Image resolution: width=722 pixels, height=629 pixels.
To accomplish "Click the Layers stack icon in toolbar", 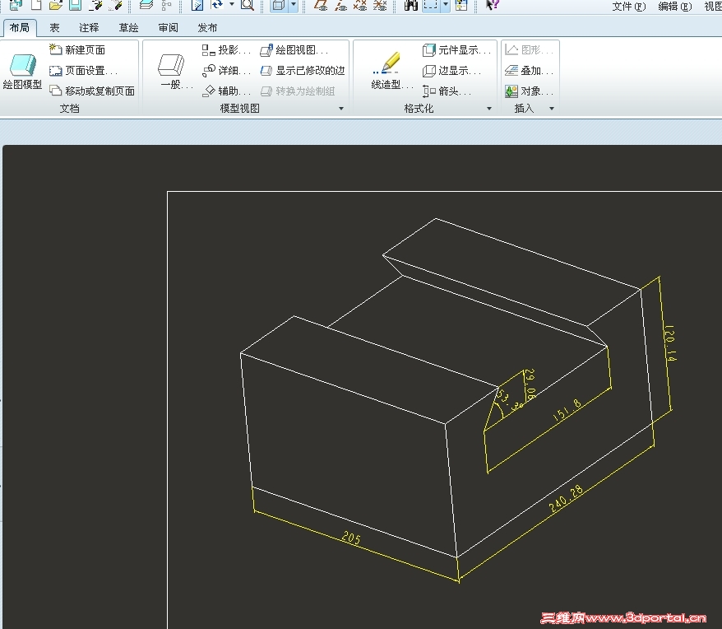I will coord(146,5).
